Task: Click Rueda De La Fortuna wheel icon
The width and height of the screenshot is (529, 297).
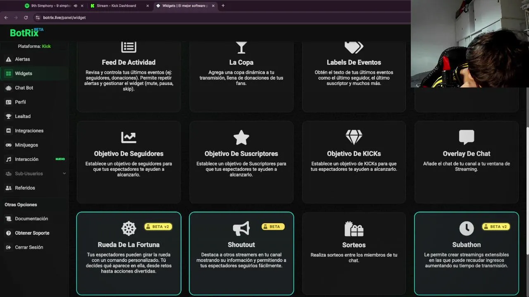Action: coord(129,228)
